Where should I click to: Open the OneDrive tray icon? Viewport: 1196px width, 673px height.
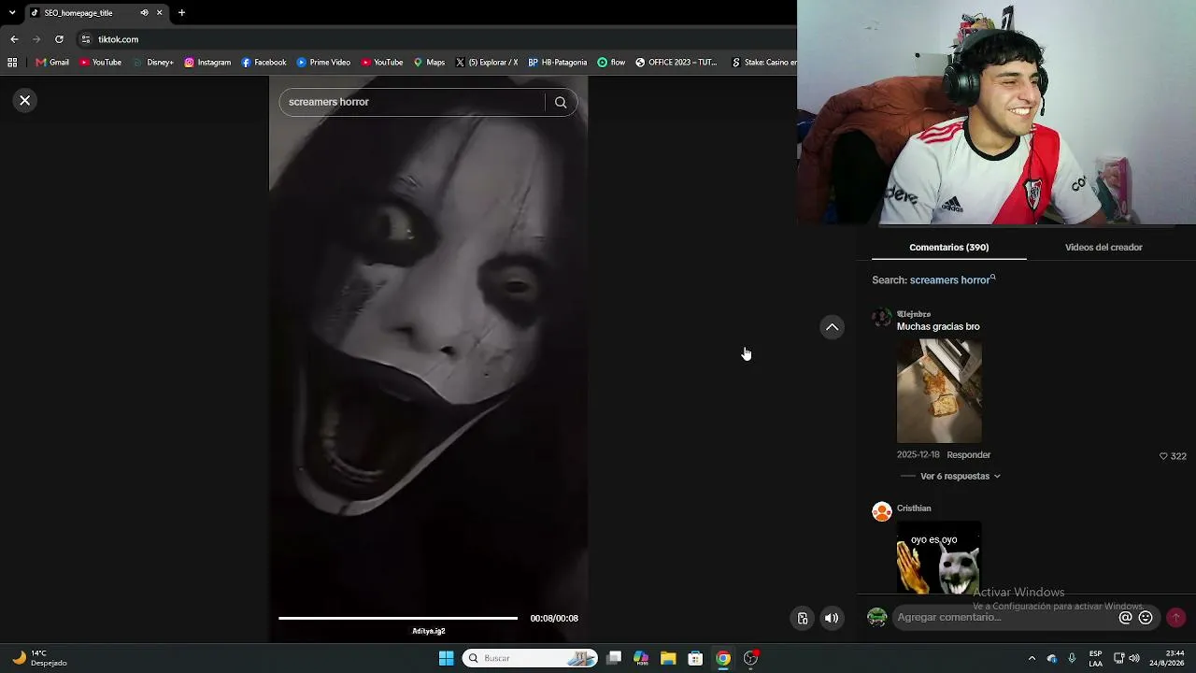[x=1052, y=658]
